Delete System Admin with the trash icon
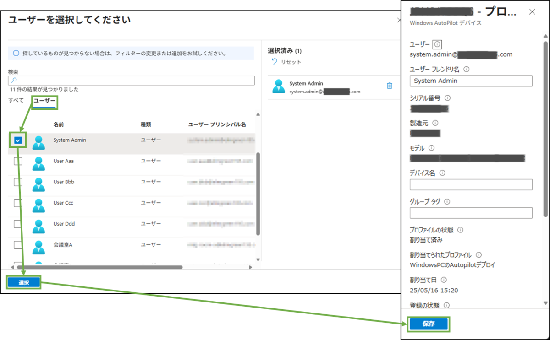 [390, 86]
